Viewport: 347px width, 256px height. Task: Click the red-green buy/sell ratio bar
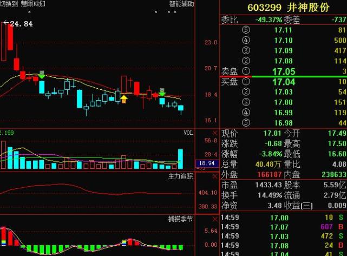[283, 76]
